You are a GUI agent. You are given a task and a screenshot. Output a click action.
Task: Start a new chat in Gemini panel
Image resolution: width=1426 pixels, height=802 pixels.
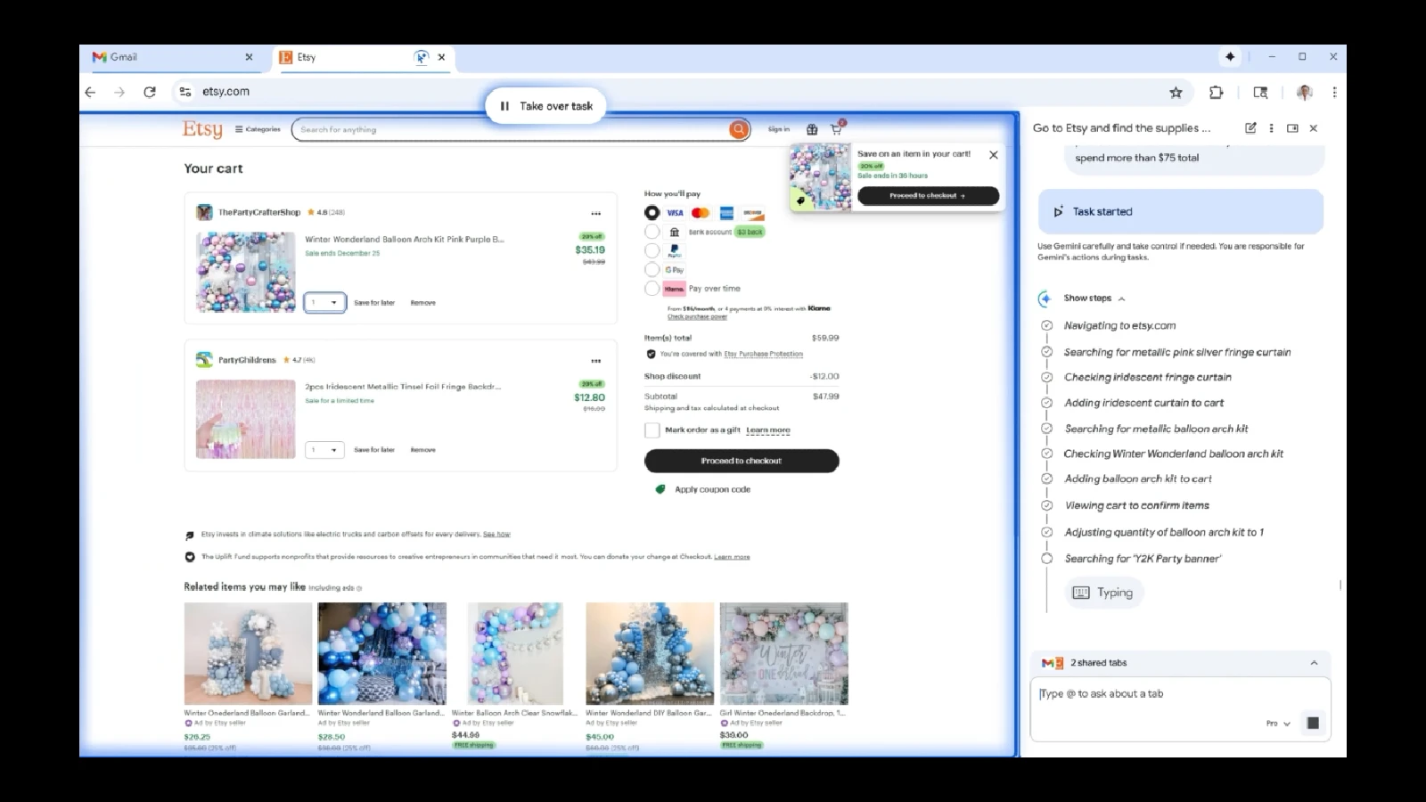(x=1250, y=128)
